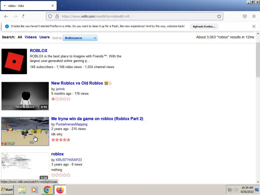Open a new browser tab
Viewport: 260px width, 195px height.
(x=62, y=6)
